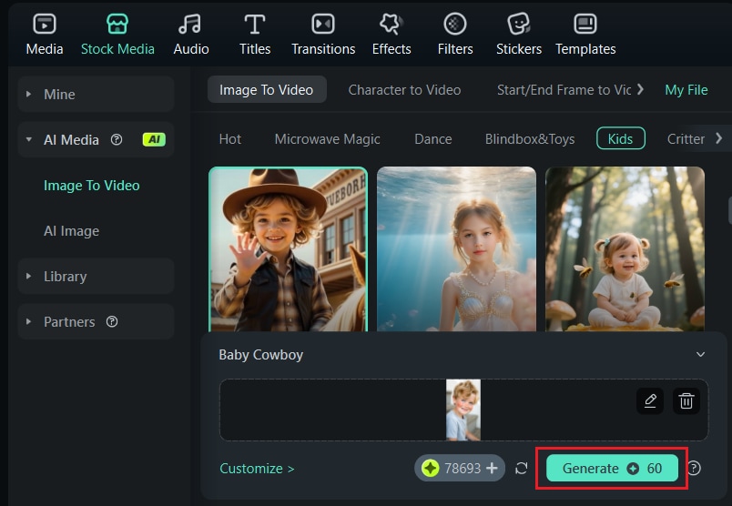This screenshot has width=732, height=506.
Task: Open the Media panel icon
Action: point(45,24)
